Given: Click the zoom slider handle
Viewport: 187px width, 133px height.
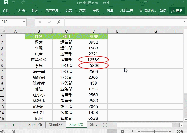Looking at the screenshot, I should coord(155,131).
